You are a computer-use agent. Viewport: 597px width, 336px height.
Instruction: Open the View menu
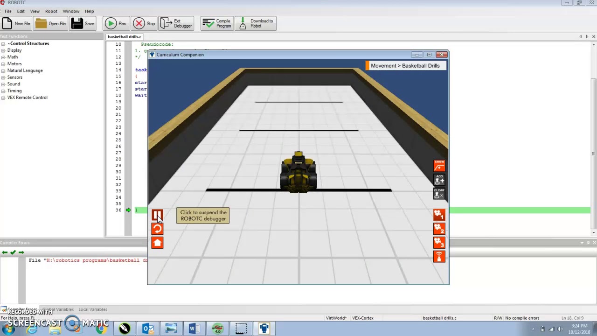(35, 11)
